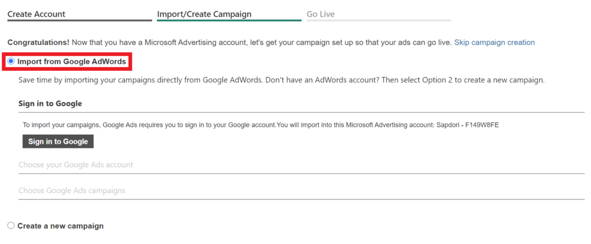This screenshot has width=591, height=244.
Task: Follow the Skip campaign creation link
Action: pos(495,42)
